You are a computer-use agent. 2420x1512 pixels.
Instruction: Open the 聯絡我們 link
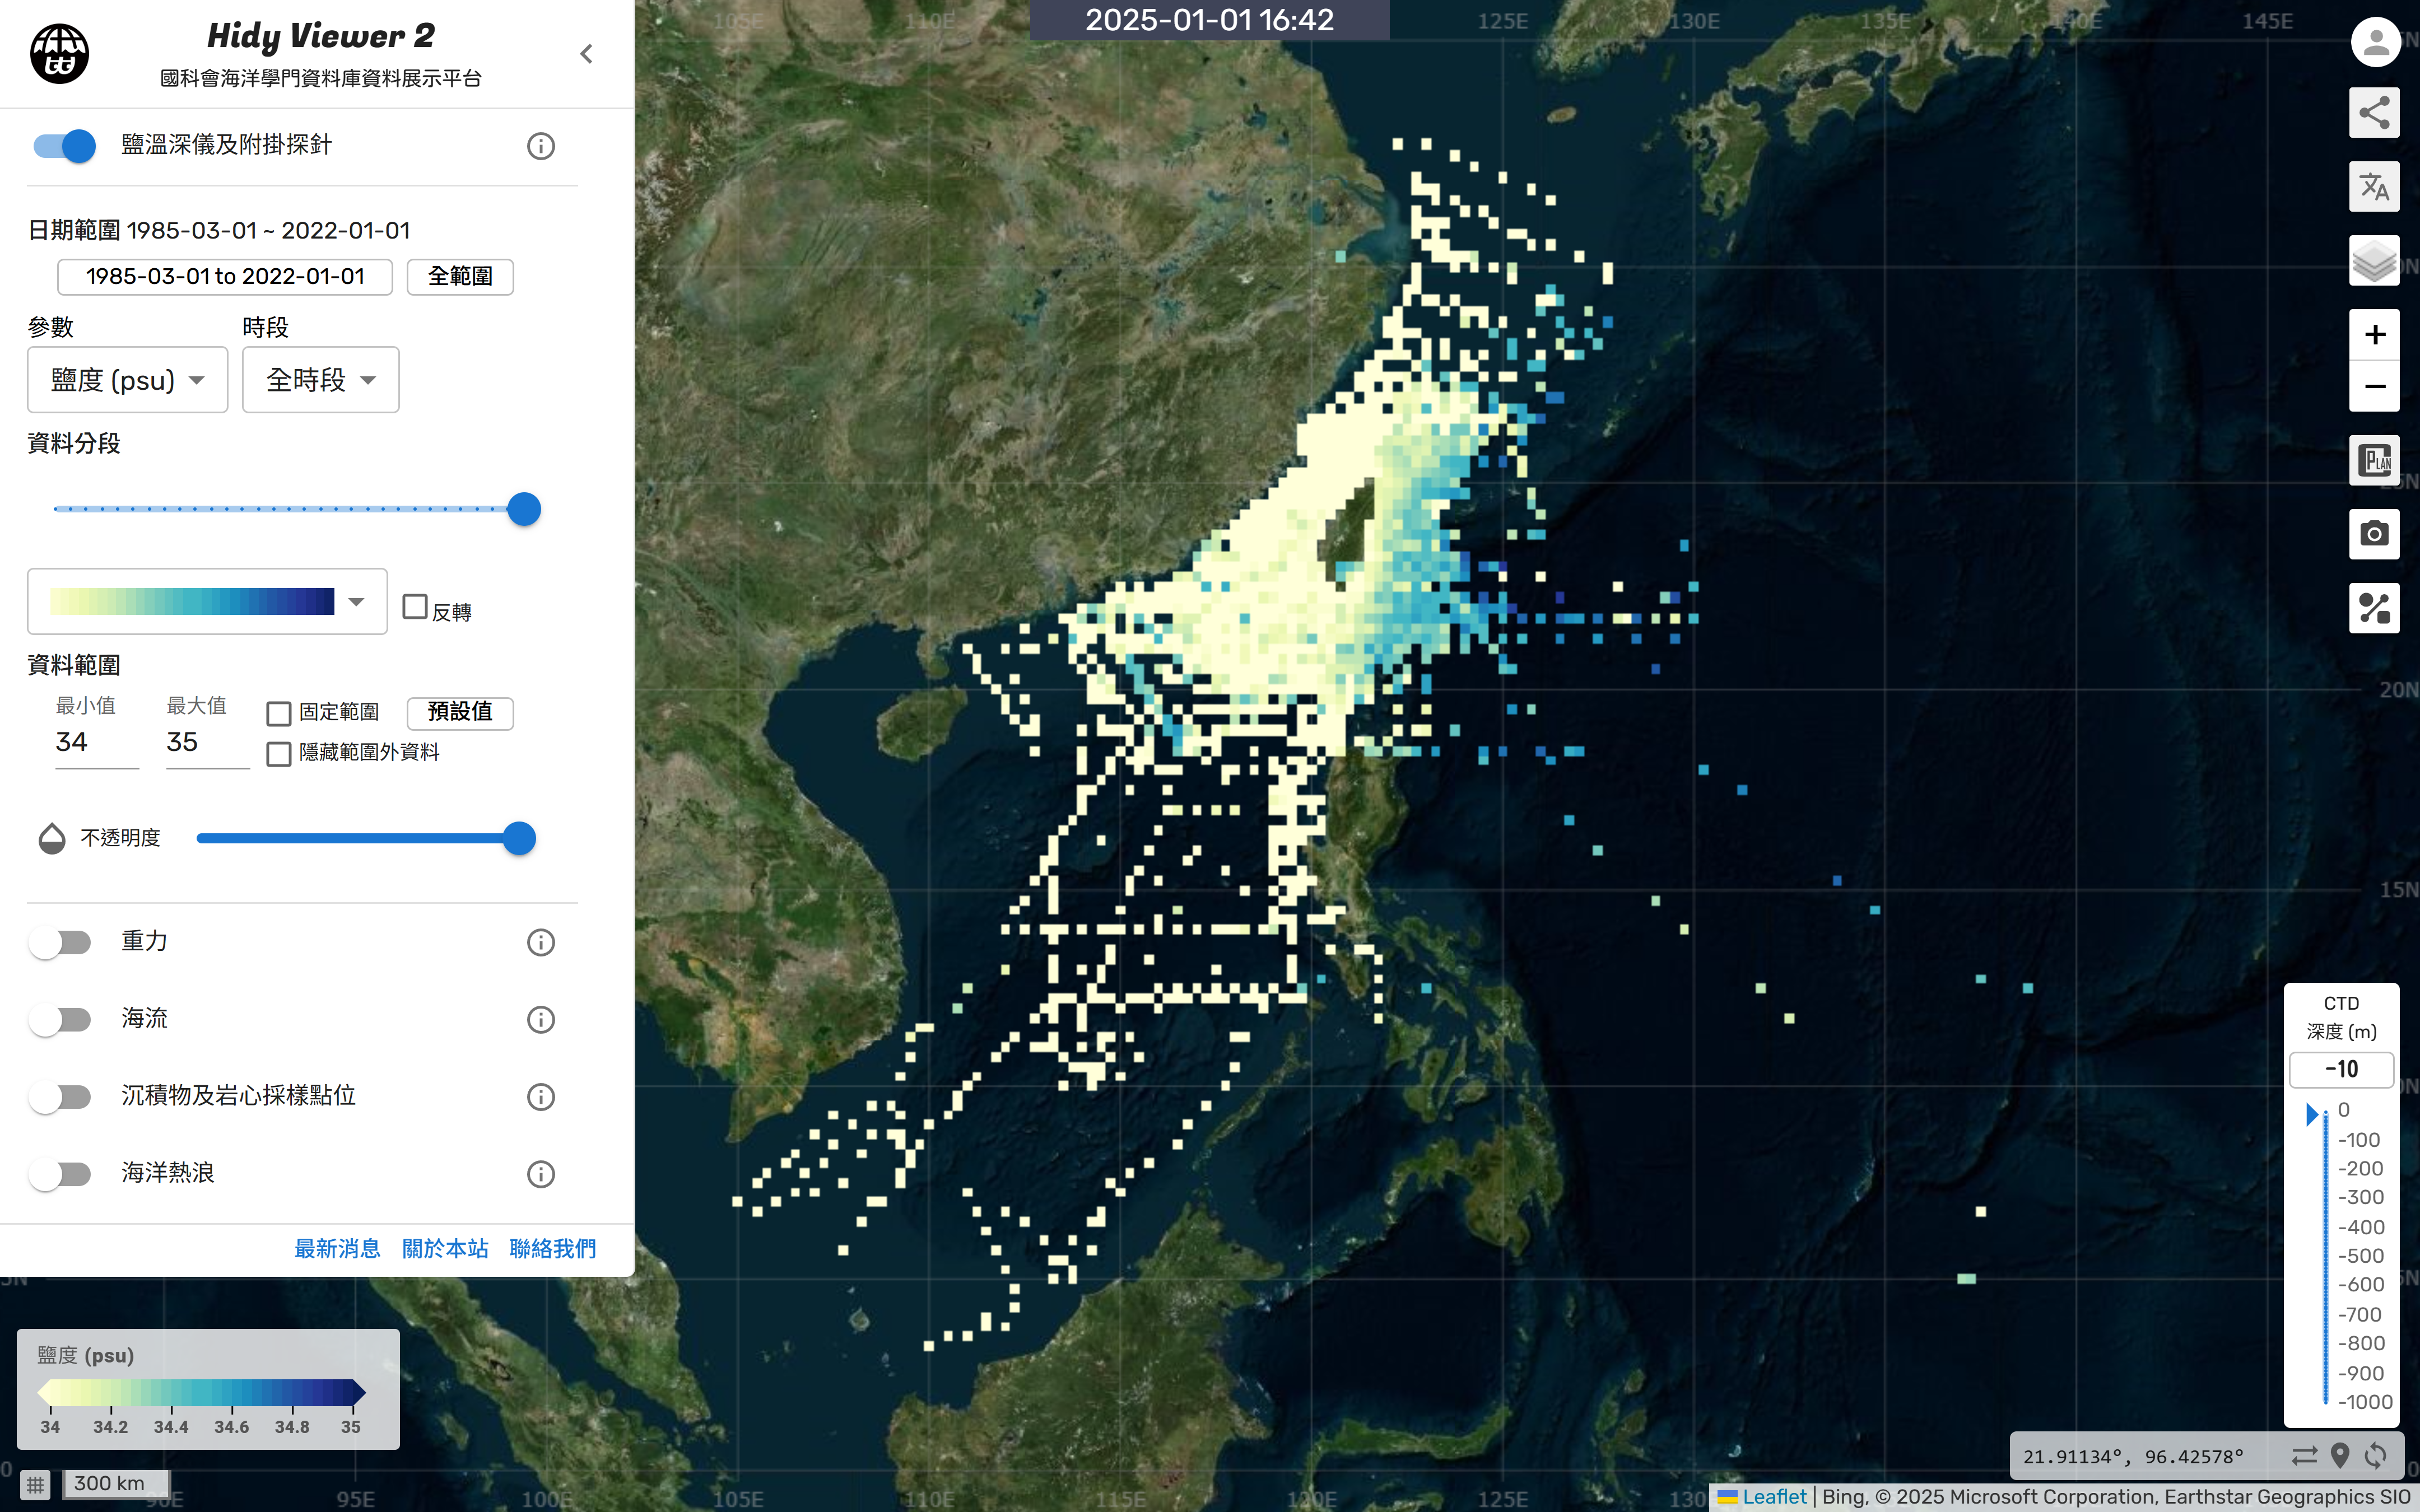click(x=553, y=1249)
